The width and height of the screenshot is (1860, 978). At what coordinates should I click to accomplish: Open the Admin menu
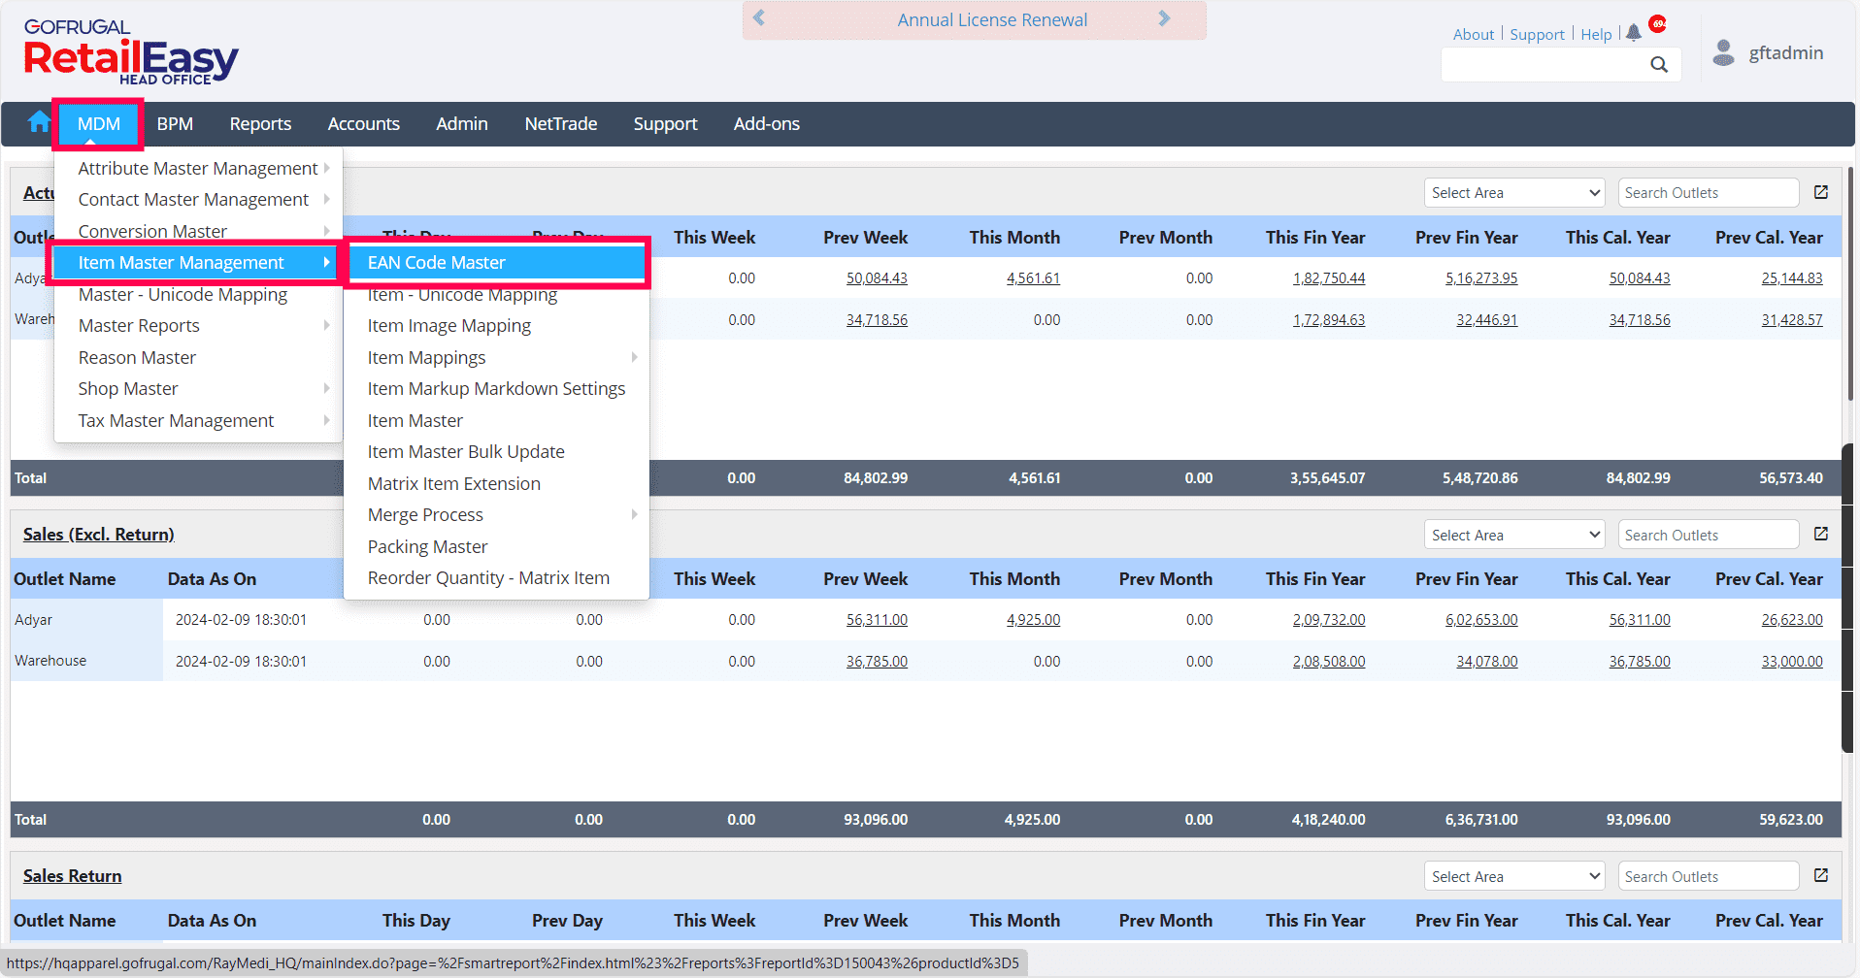coord(462,123)
